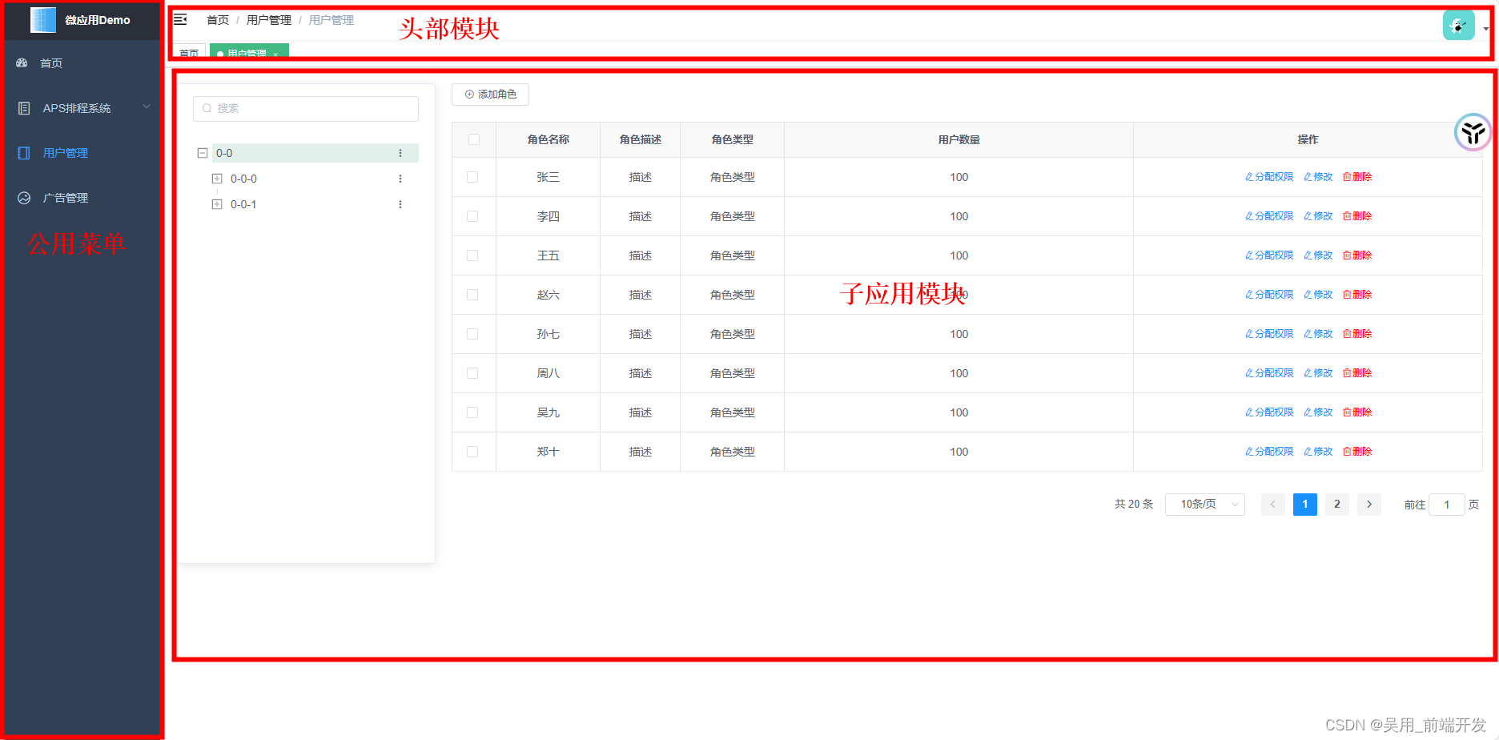
Task: Click the 首页 breadcrumb link
Action: click(218, 20)
